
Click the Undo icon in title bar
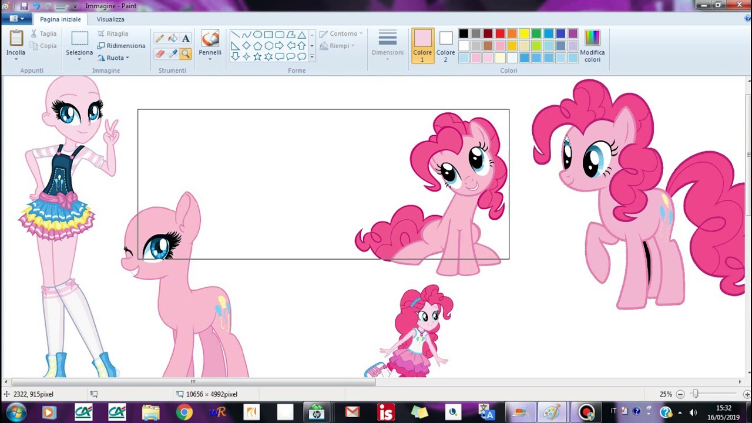[x=36, y=6]
